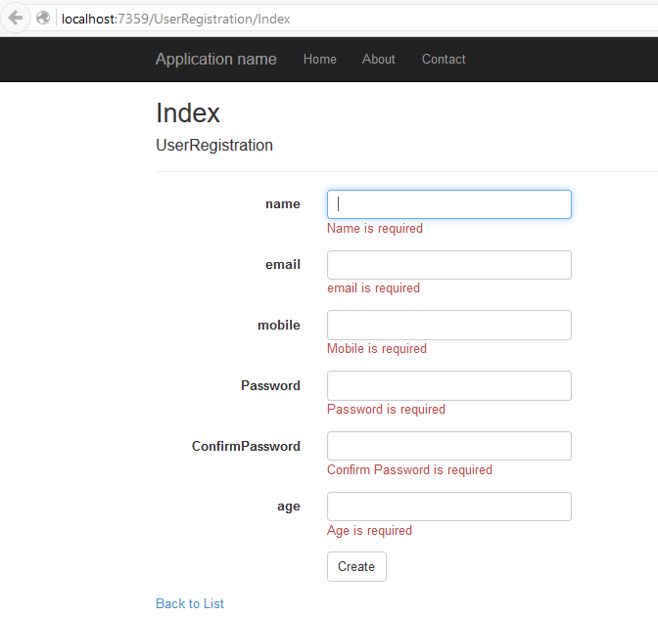The height and width of the screenshot is (617, 658).
Task: Click the 'Mobile is required' error message
Action: [x=377, y=349]
